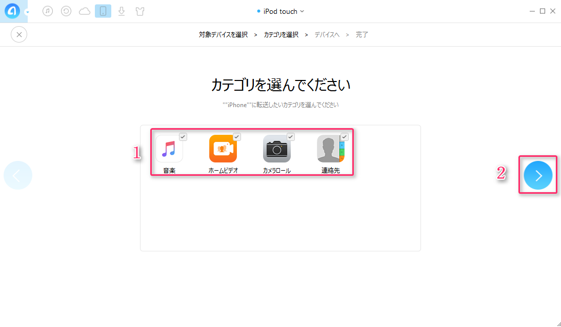Go back with the left arrow button
The height and width of the screenshot is (327, 561).
[18, 175]
